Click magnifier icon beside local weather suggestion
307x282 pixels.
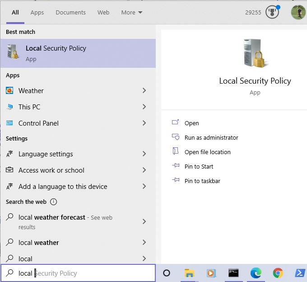click(x=9, y=242)
